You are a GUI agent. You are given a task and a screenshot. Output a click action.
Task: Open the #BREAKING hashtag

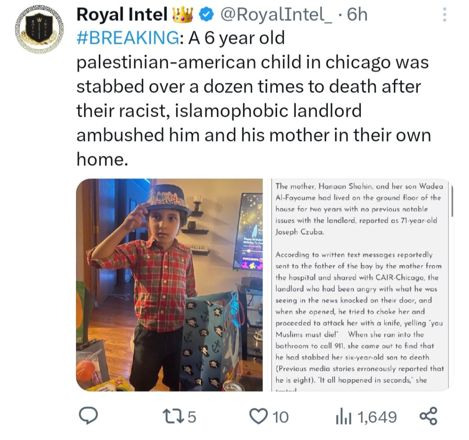(x=128, y=38)
